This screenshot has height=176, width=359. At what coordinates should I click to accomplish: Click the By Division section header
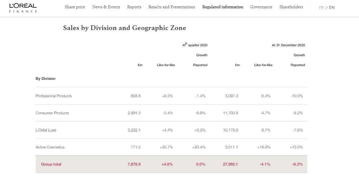46,79
